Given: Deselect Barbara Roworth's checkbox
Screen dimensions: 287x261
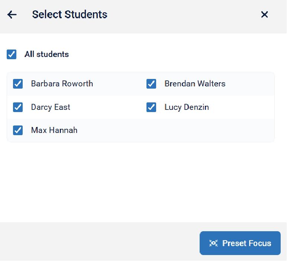Looking at the screenshot, I should click(x=18, y=84).
